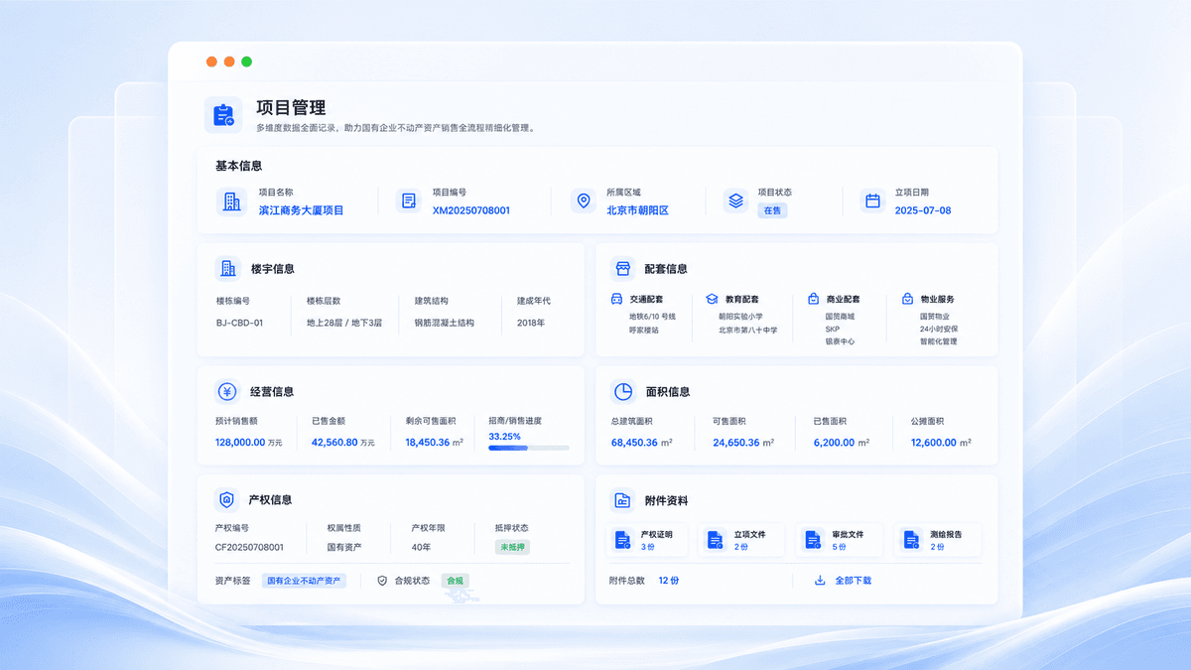Viewport: 1191px width, 670px height.
Task: Click the 剩余可售面积 value 18,450.36
Action: pyautogui.click(x=428, y=443)
